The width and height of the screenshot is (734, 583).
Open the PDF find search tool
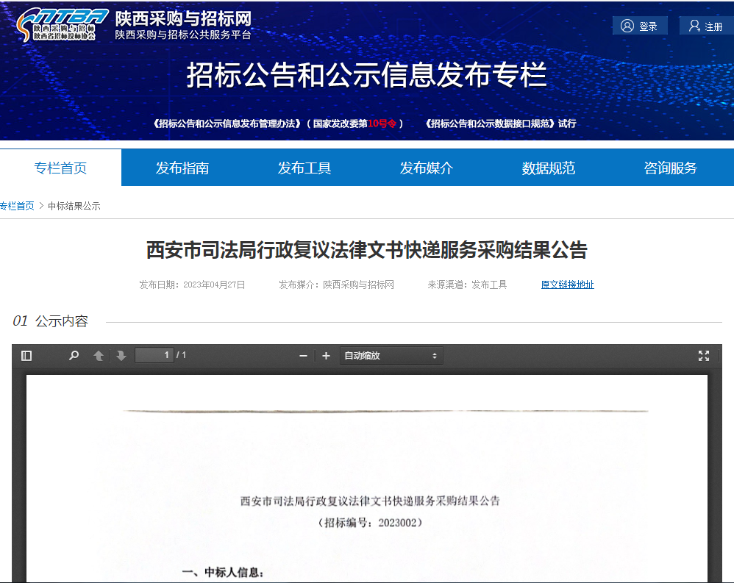point(74,356)
